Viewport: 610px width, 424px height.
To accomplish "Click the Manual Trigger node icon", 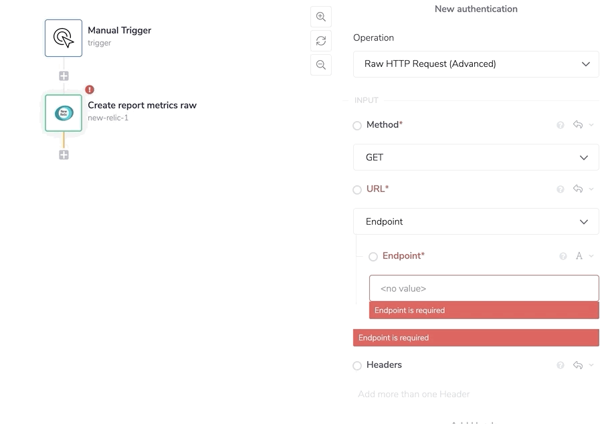I will coord(63,37).
